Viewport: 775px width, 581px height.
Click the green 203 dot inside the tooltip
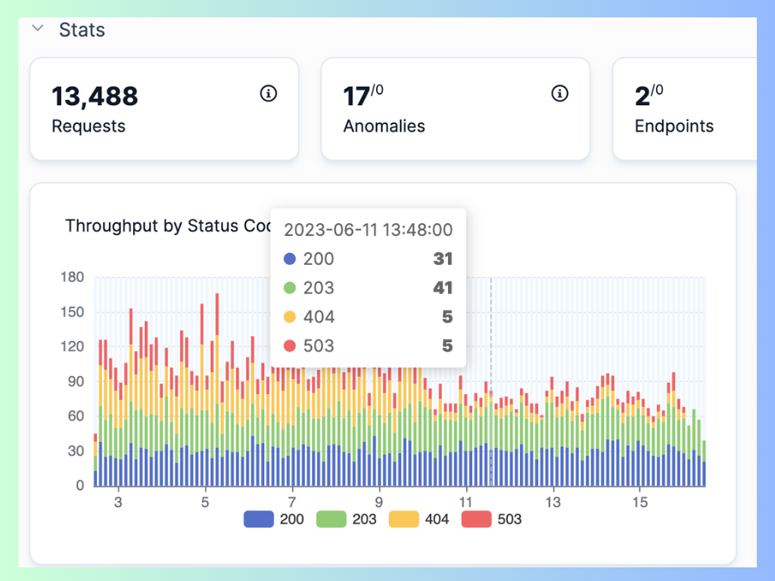click(290, 288)
